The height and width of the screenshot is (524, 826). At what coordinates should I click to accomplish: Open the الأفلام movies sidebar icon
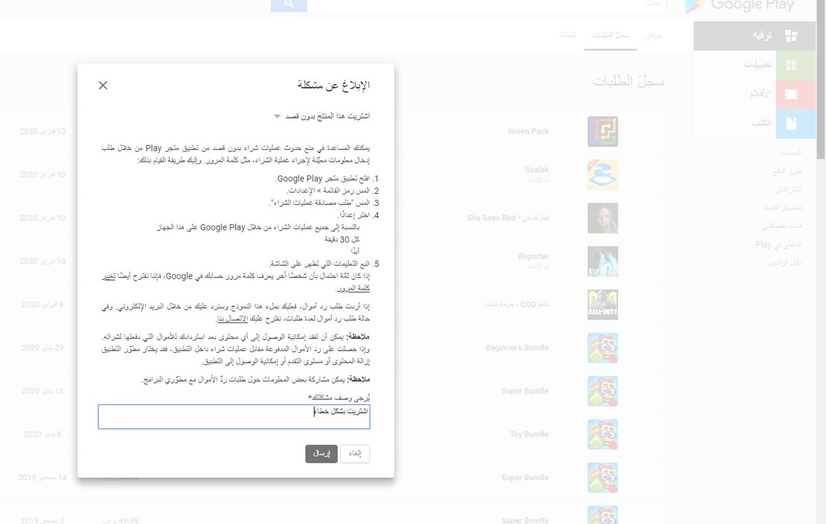click(791, 94)
